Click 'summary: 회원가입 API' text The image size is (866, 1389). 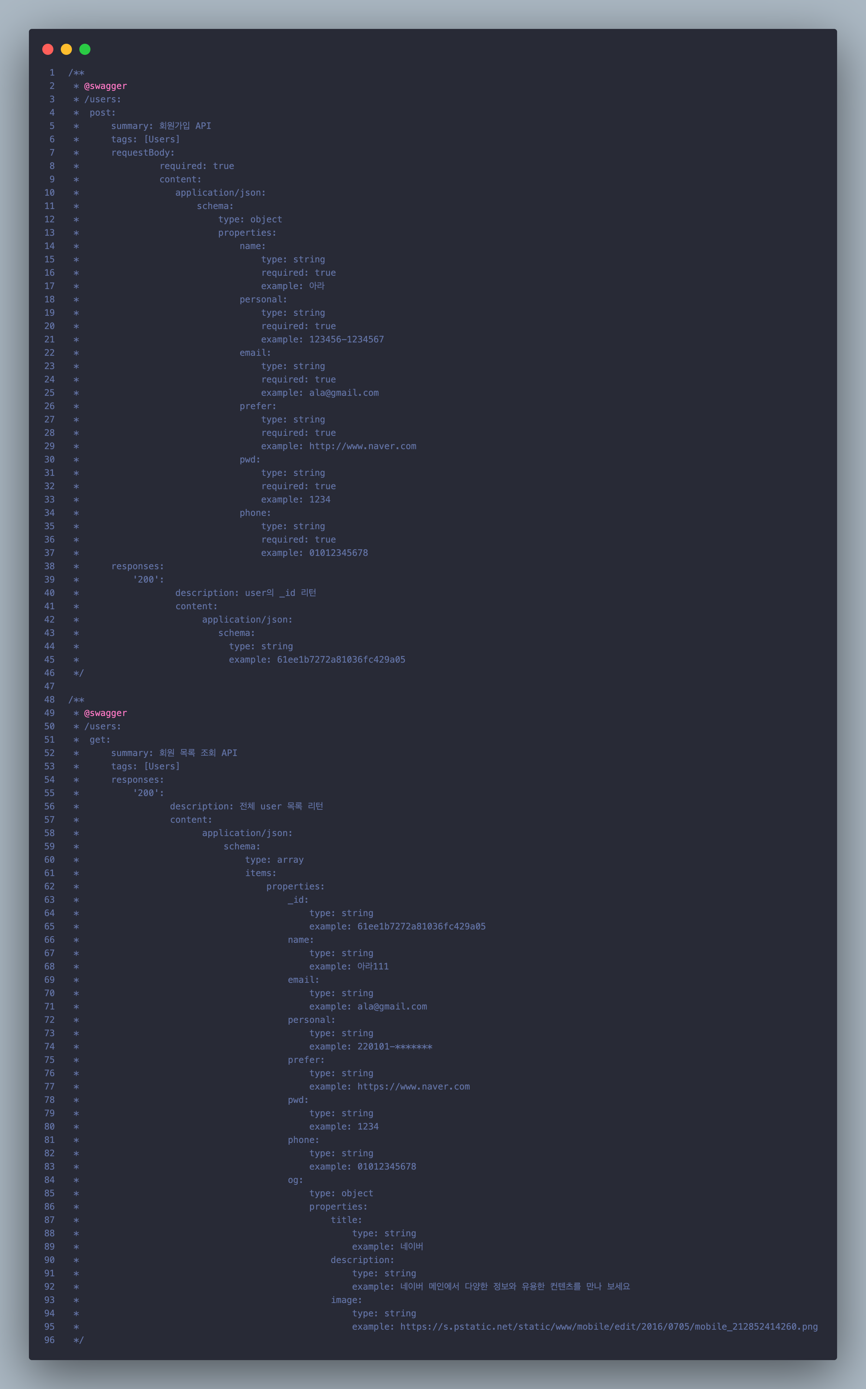[161, 126]
